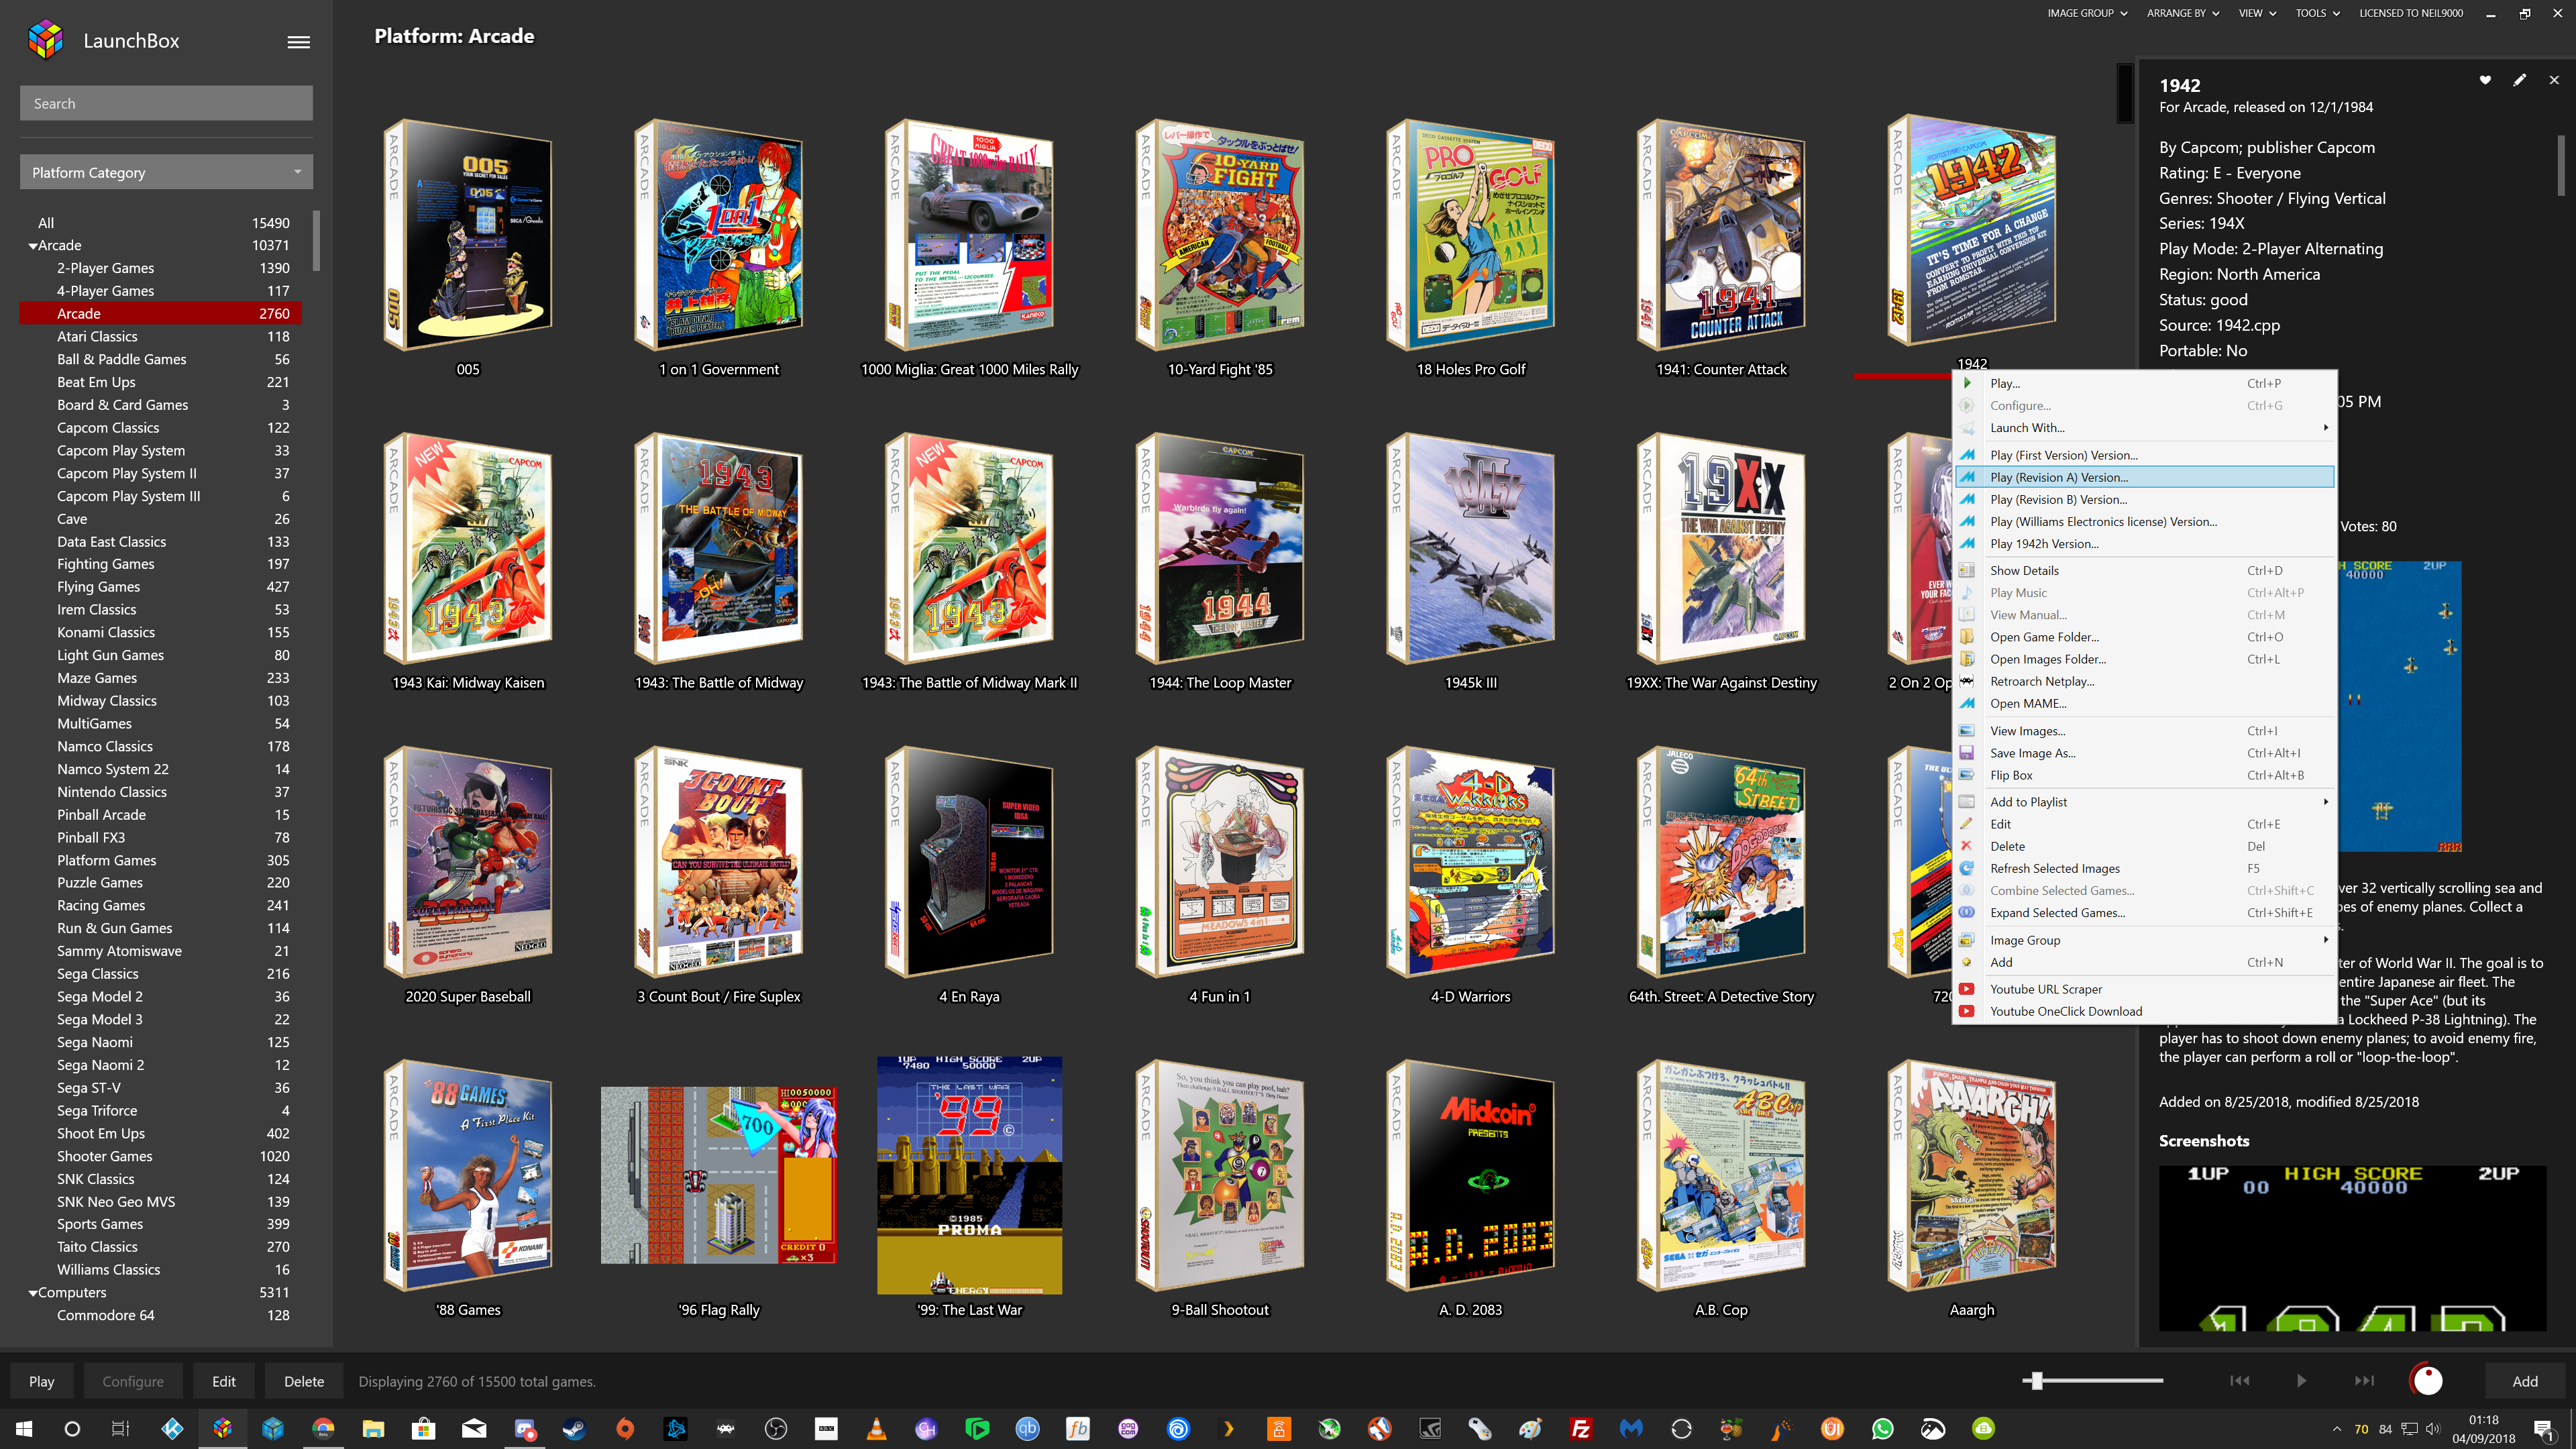Click the Save Image As disk icon

click(1966, 753)
